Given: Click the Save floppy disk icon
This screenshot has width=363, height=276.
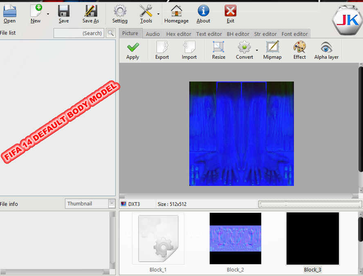Looking at the screenshot, I should point(64,11).
